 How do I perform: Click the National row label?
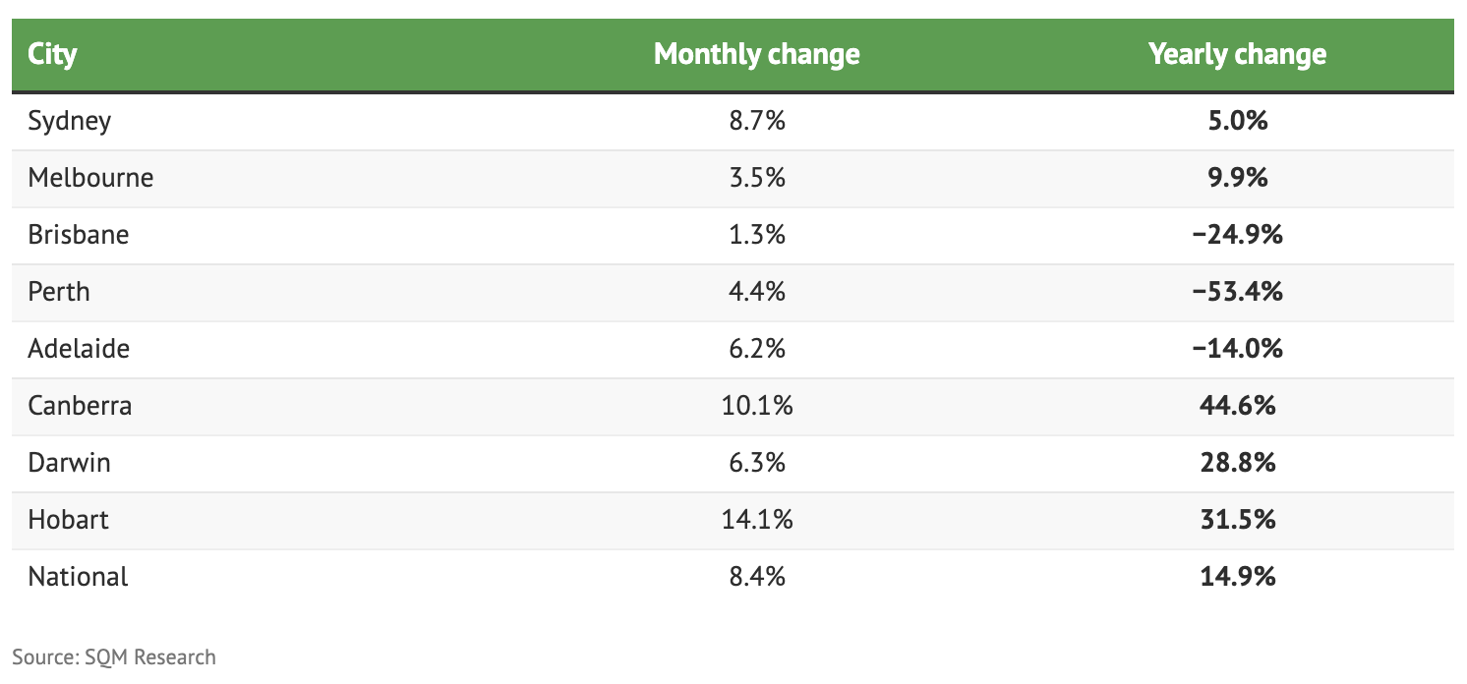click(x=78, y=577)
